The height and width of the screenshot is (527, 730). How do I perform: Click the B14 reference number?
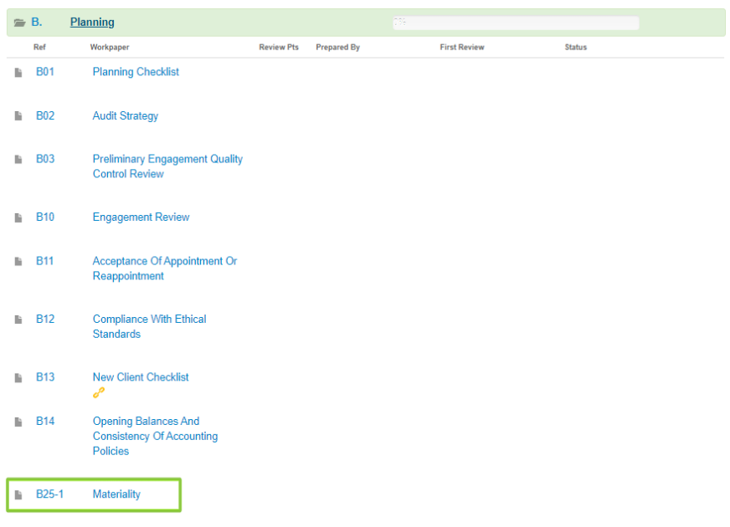(45, 422)
